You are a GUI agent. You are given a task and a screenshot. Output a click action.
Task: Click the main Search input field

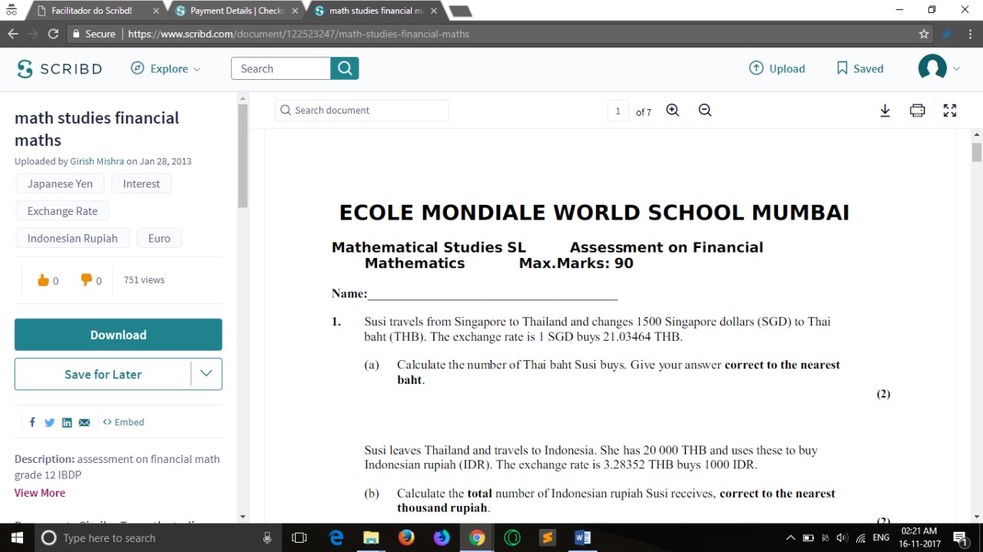[281, 68]
